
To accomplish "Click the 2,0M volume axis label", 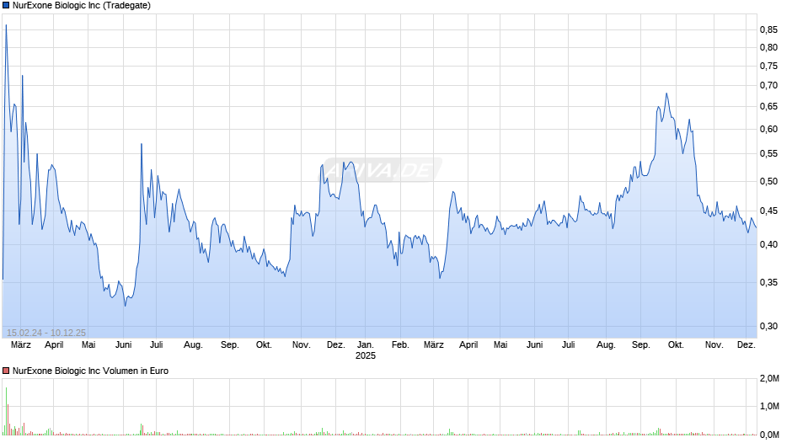I will pos(770,379).
